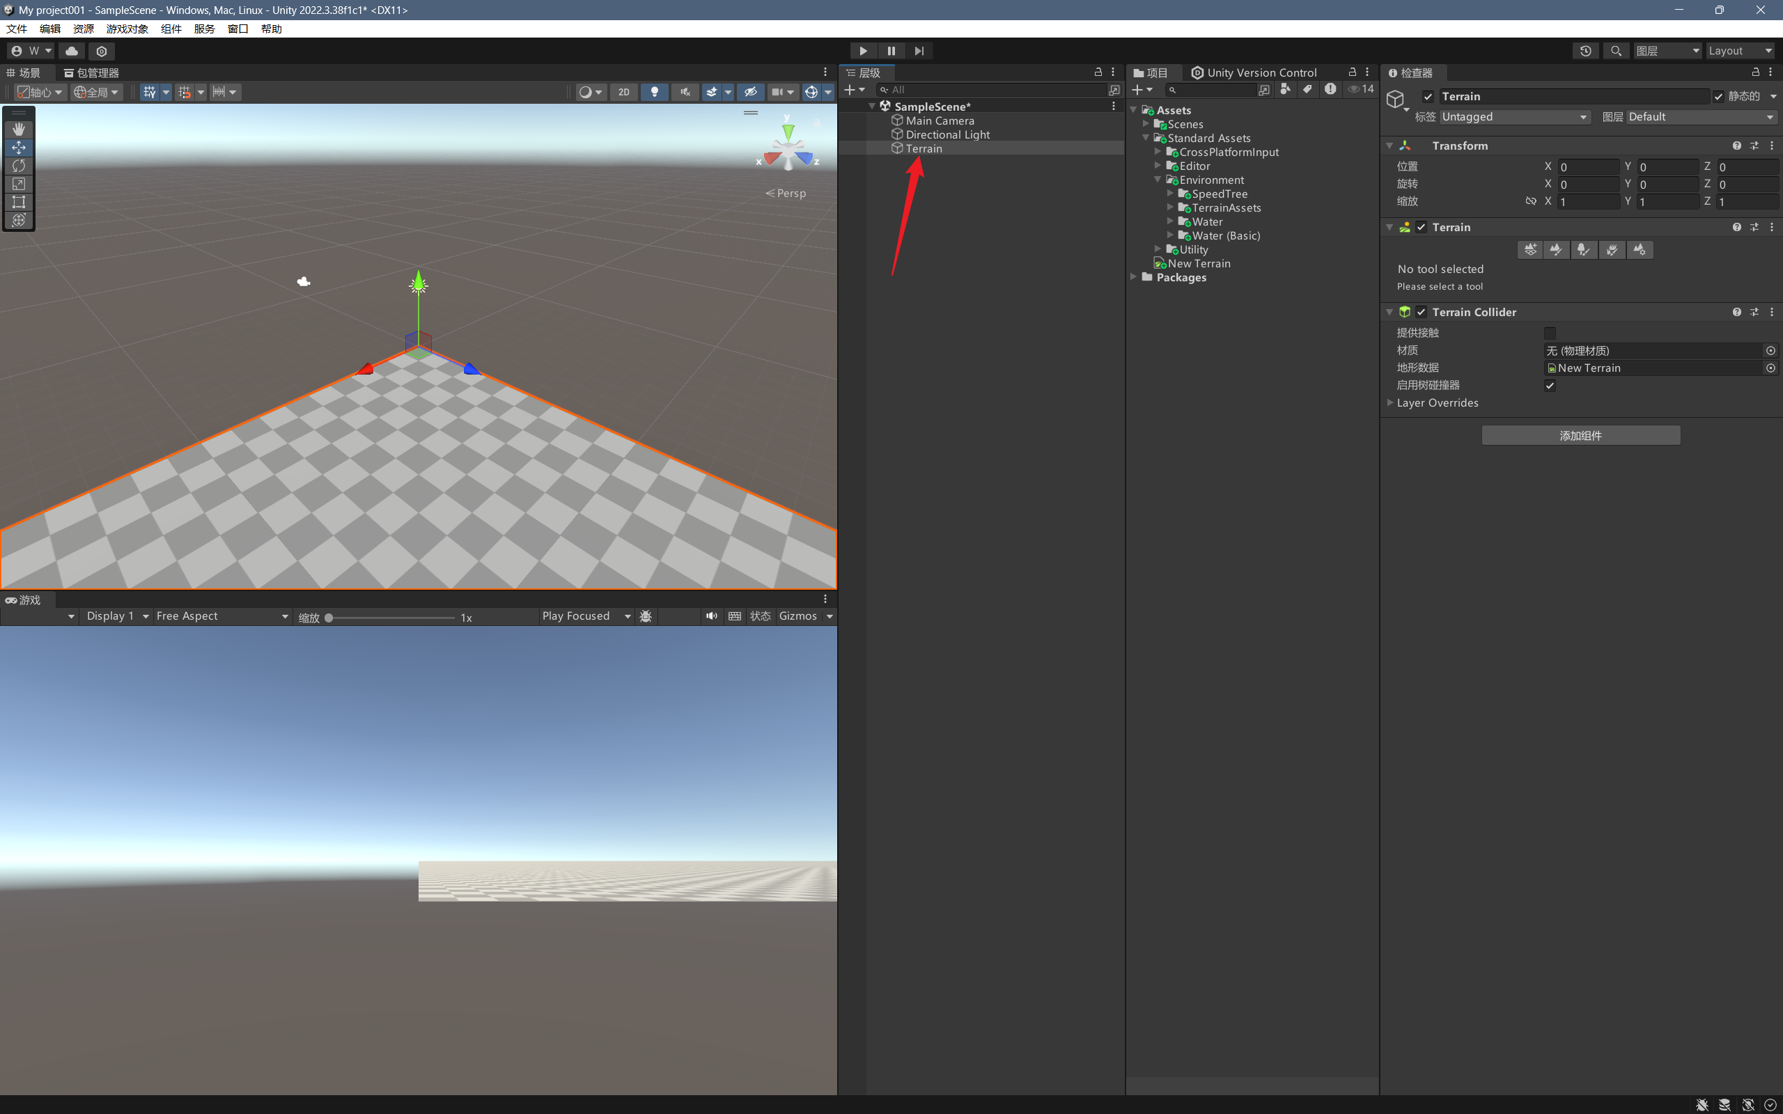Toggle the Terrain Collider enabled checkbox
The image size is (1783, 1114).
(x=1422, y=313)
